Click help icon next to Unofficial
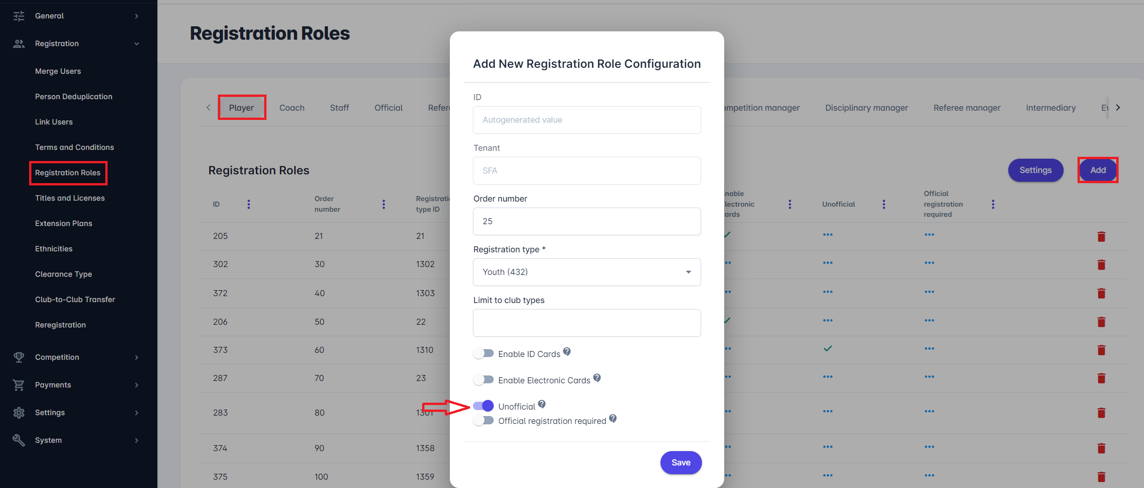The image size is (1144, 488). coord(542,405)
